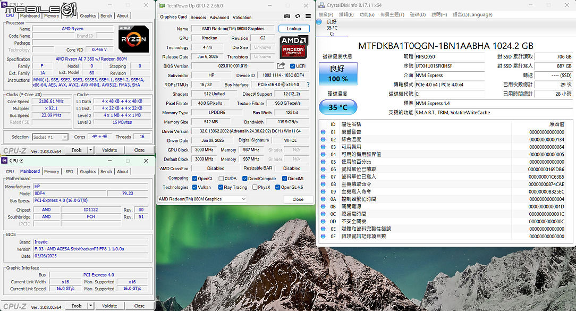
Task: Toggle the UEFI checkbox in GPU-Z
Action: (292, 66)
